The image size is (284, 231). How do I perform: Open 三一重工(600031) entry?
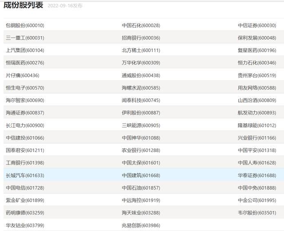(25, 38)
